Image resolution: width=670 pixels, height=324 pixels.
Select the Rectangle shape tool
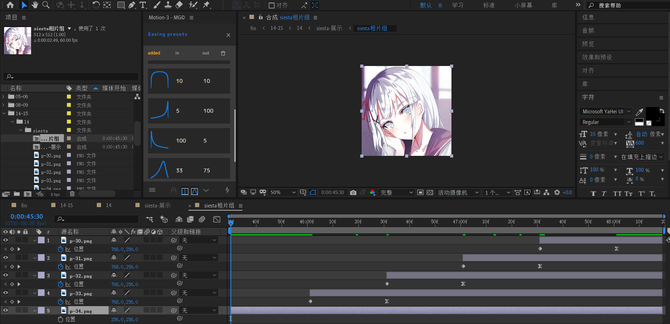pos(121,5)
